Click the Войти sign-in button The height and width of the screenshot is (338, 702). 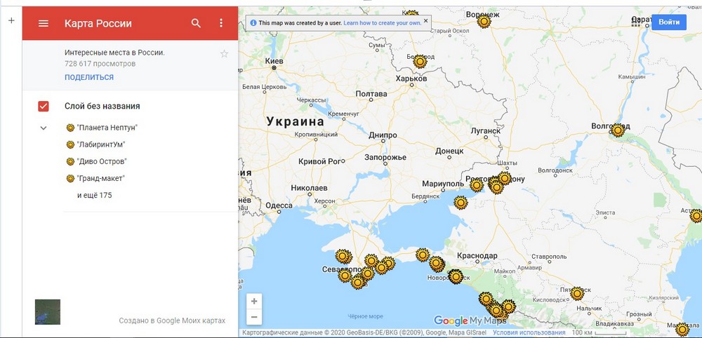[x=669, y=22]
